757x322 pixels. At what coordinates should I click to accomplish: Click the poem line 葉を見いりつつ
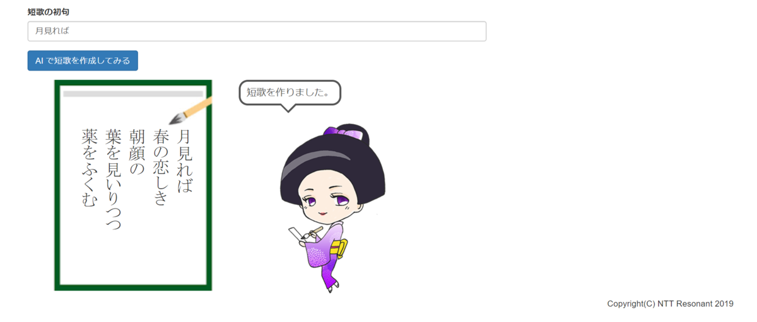click(114, 179)
